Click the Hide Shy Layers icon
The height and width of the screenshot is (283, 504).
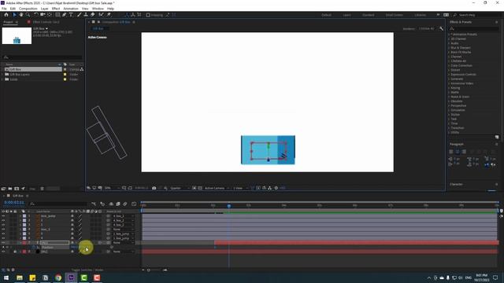pyautogui.click(x=111, y=204)
